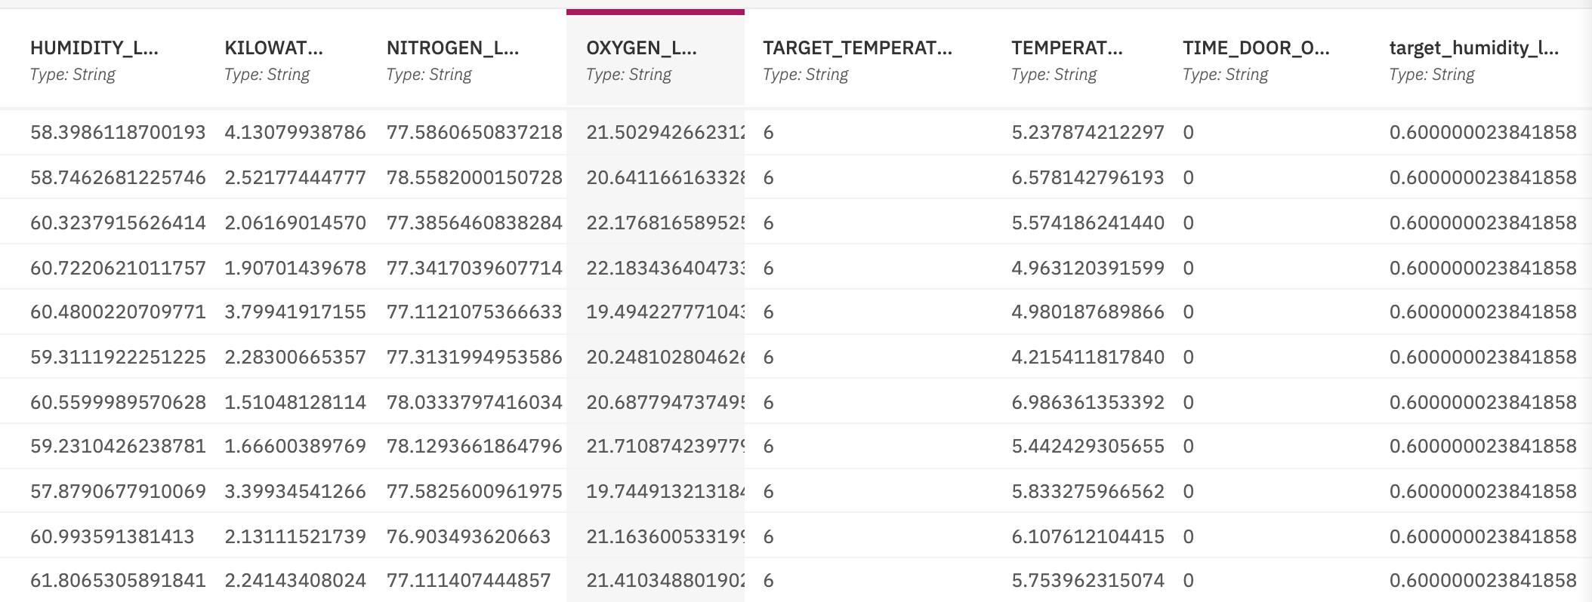1592x602 pixels.
Task: Click nitrogen cell 76.903493620663
Action: point(468,536)
